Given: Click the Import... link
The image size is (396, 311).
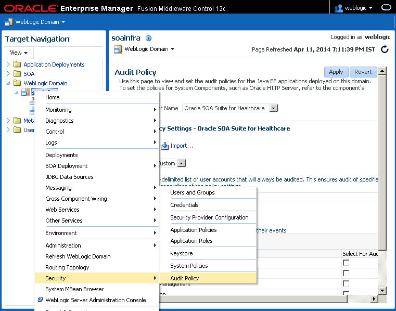Looking at the screenshot, I should click(181, 146).
